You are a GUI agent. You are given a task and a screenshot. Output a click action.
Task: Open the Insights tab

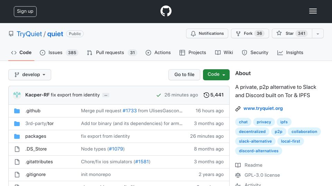pyautogui.click(x=290, y=53)
